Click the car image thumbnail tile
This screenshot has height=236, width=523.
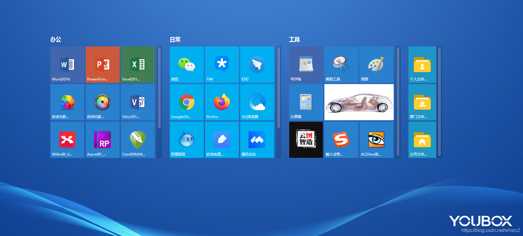(359, 102)
